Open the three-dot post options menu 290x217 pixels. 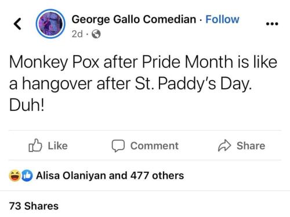coord(272,24)
